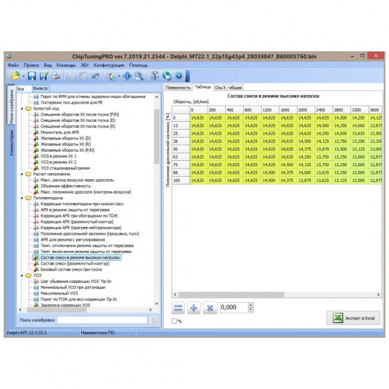Open the Правка menu

pos(31,65)
